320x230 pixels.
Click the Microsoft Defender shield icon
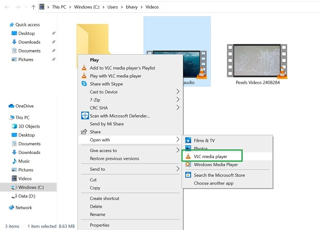[85, 116]
